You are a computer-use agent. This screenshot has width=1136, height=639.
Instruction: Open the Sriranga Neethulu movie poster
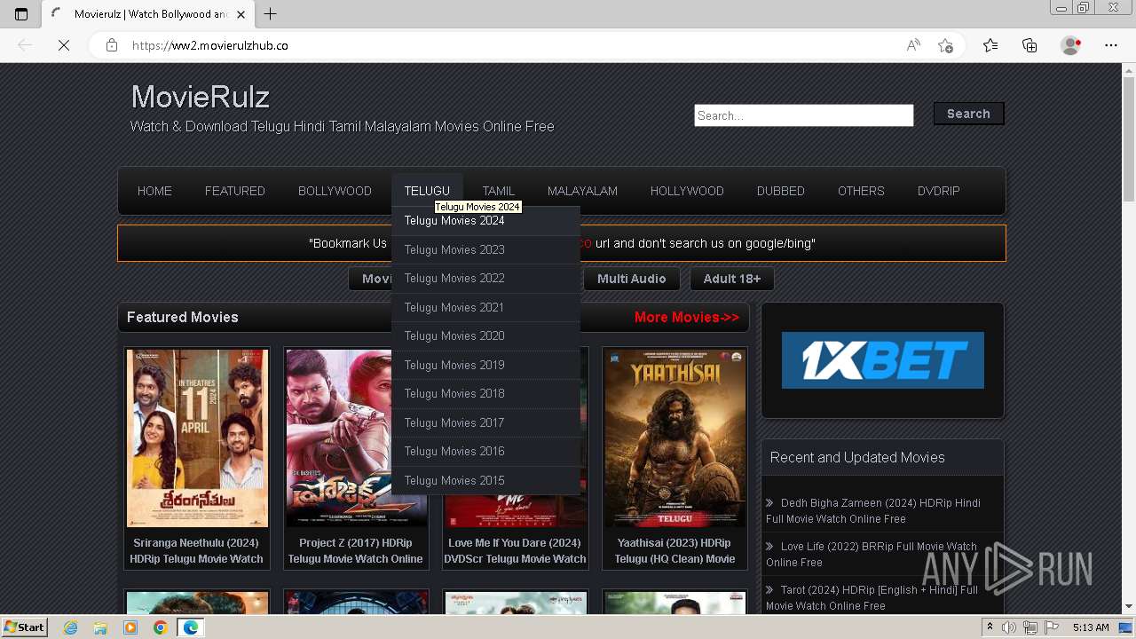197,438
